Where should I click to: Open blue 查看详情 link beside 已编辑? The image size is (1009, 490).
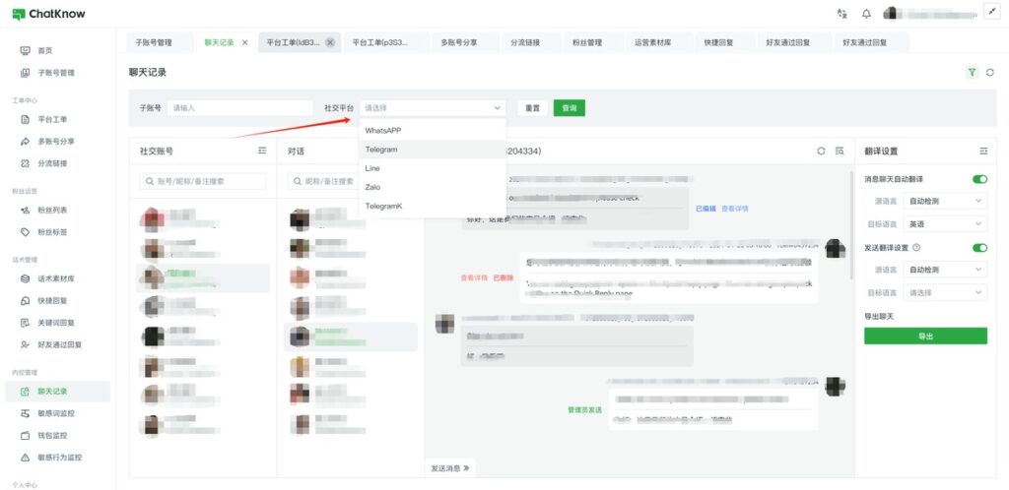point(734,209)
